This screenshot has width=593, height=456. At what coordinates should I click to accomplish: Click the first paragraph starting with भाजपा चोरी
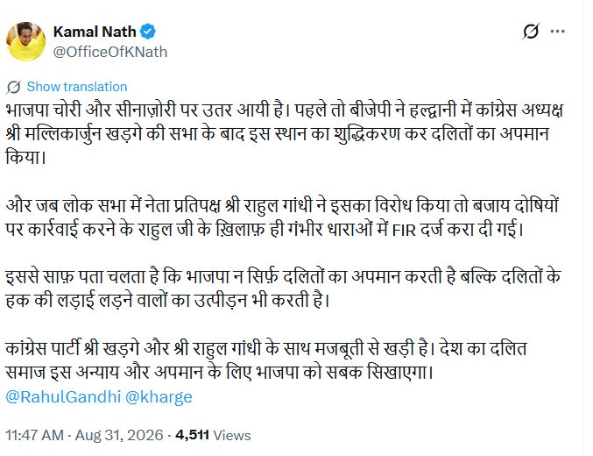285,134
